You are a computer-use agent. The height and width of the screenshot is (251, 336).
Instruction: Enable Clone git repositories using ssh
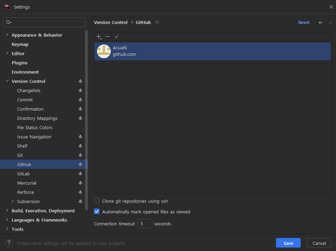97,201
